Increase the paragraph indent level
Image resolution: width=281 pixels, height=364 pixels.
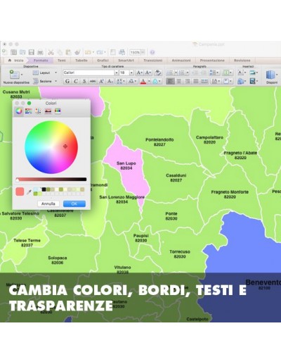coord(204,73)
